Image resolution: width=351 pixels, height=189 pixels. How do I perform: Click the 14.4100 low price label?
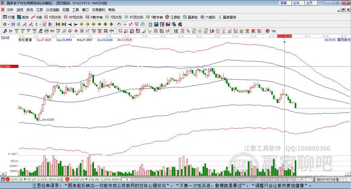(48, 120)
